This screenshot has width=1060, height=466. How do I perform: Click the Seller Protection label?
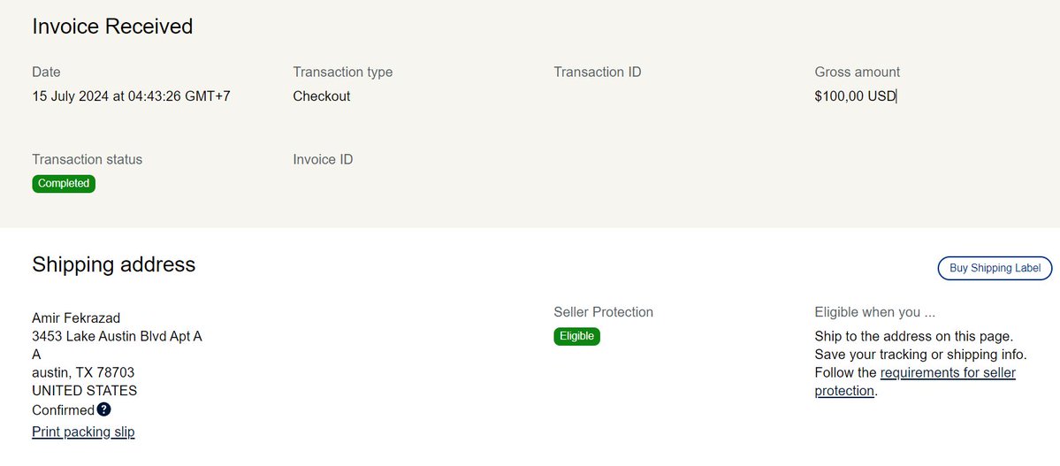pos(603,312)
